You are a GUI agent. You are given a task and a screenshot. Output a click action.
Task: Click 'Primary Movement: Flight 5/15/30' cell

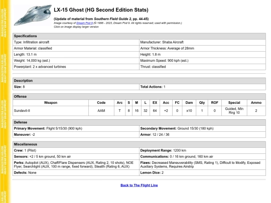(x=76, y=129)
